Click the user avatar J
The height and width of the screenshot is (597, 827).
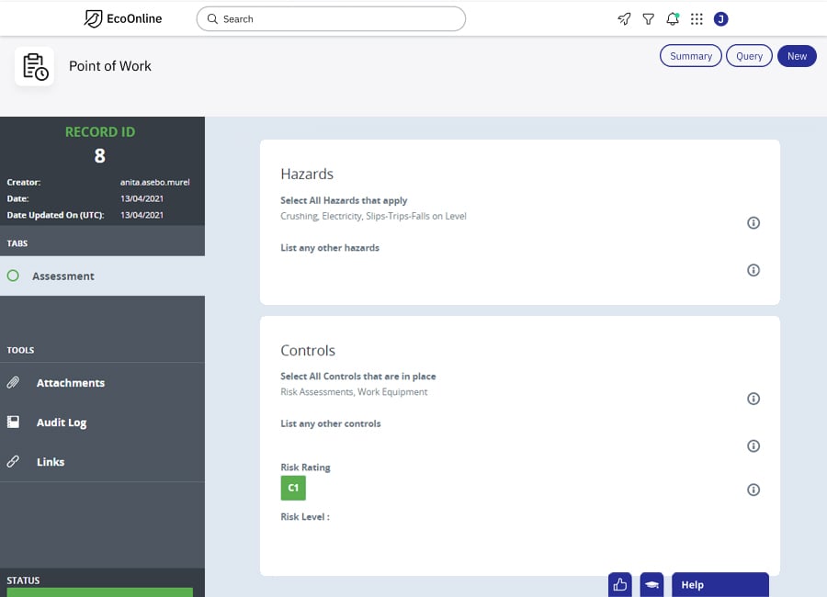pyautogui.click(x=720, y=18)
